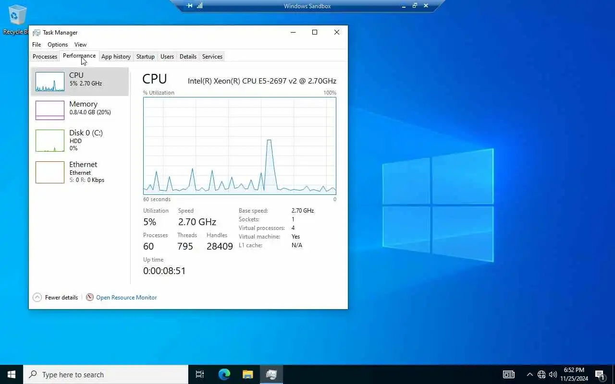
Task: Select the CPU mini graph thumbnail
Action: click(x=50, y=82)
